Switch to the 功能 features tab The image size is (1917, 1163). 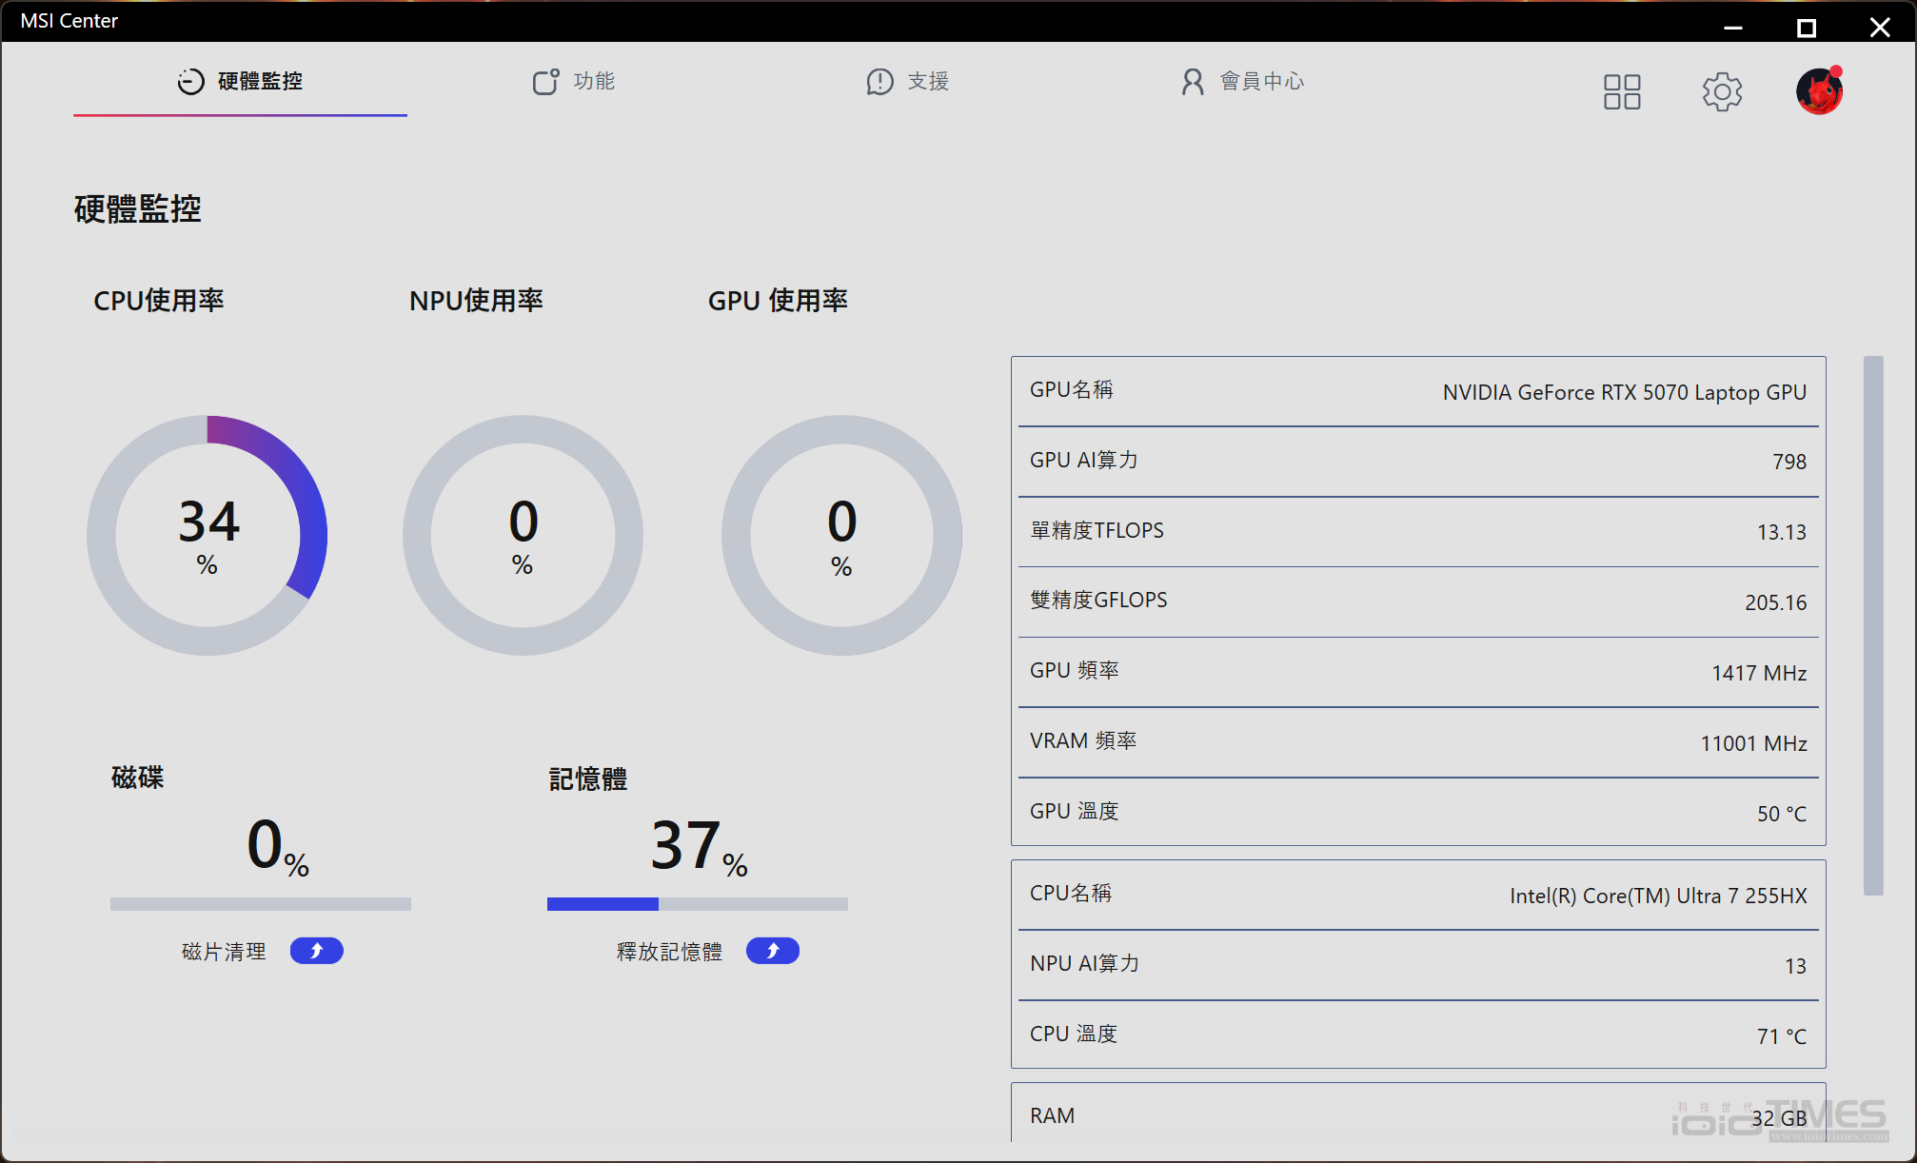click(x=574, y=82)
